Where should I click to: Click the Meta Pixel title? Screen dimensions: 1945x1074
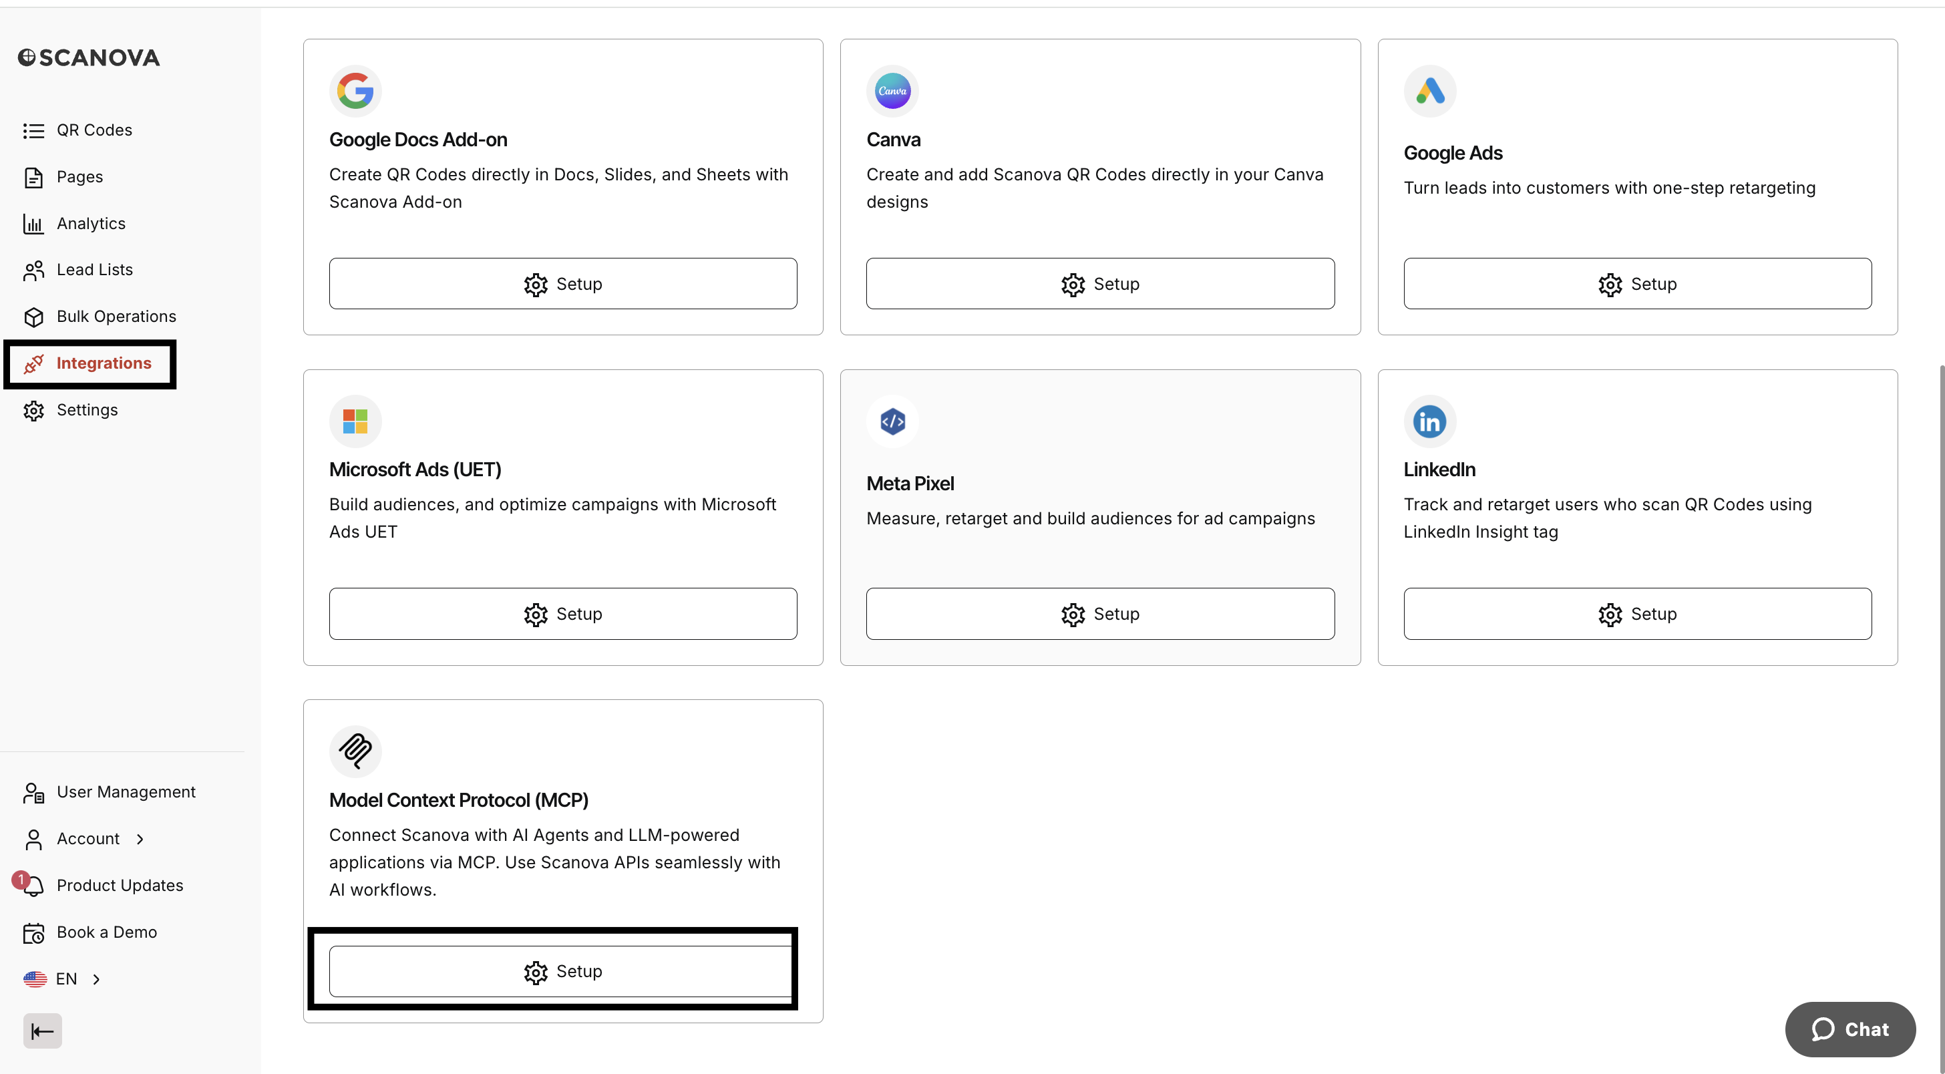tap(910, 484)
